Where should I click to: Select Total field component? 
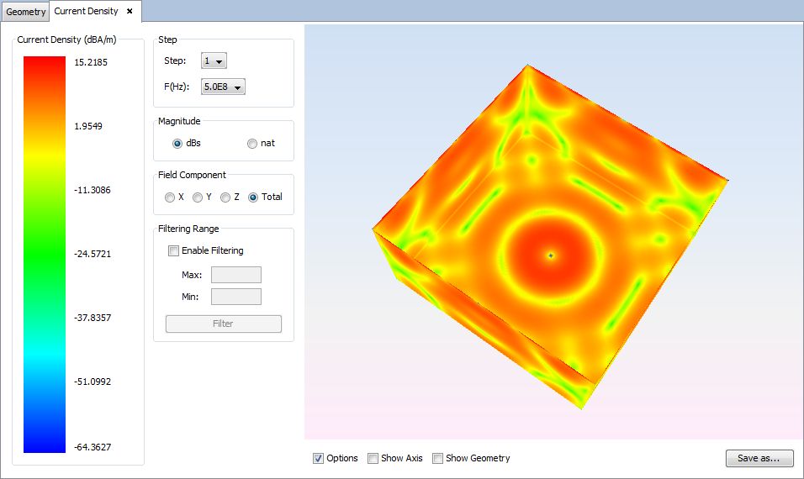[x=253, y=197]
